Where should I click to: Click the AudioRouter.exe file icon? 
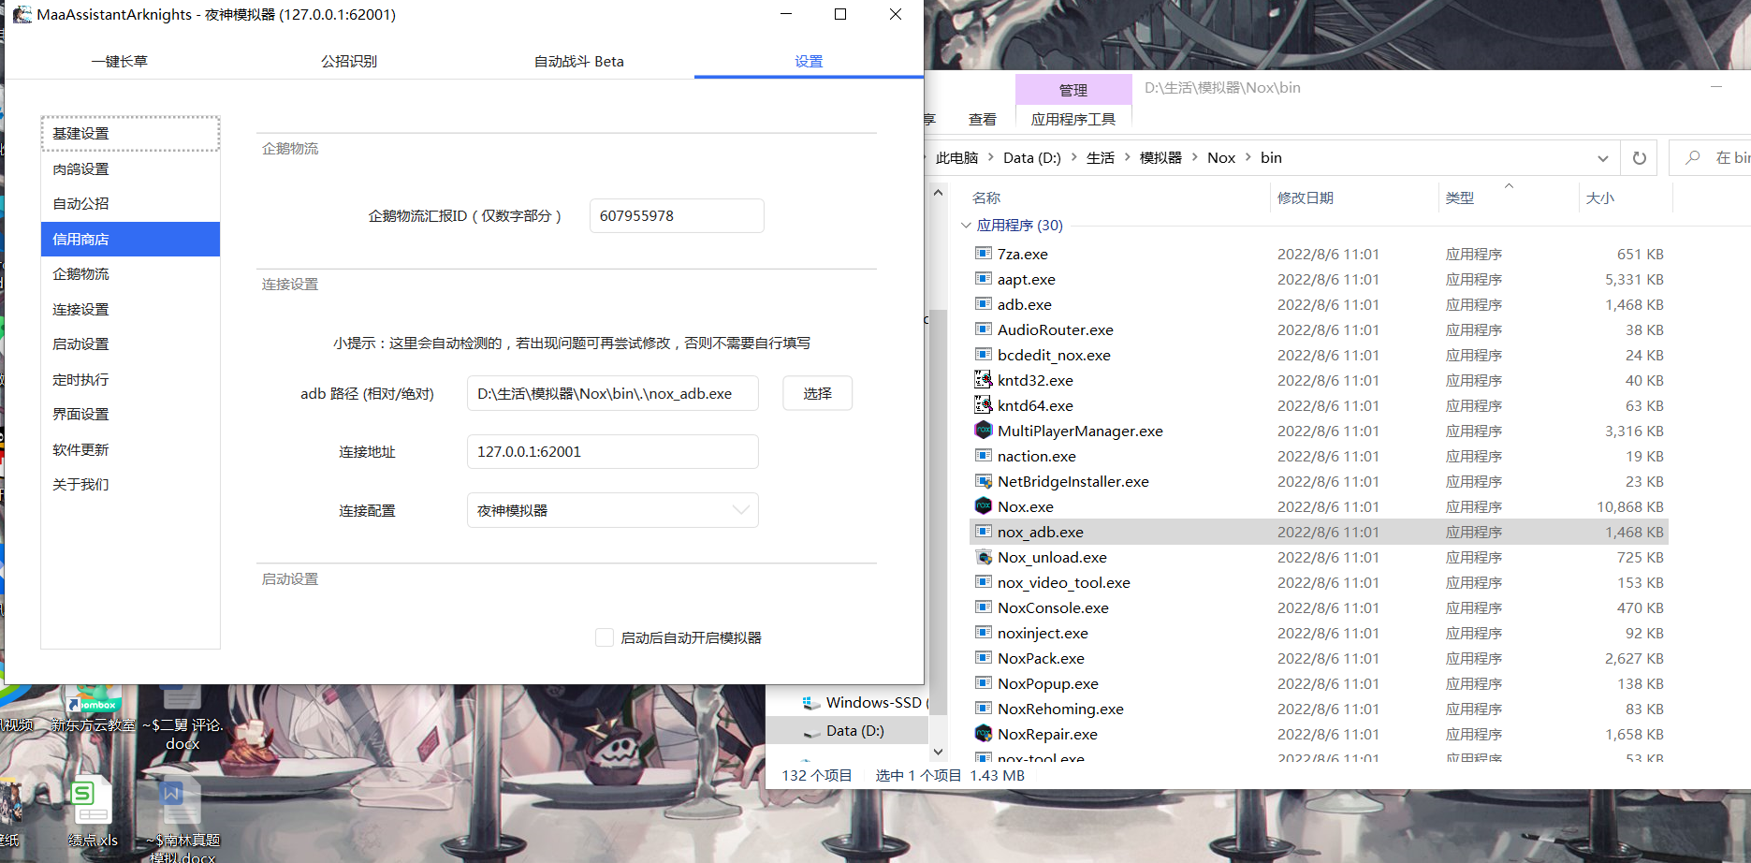coord(984,329)
